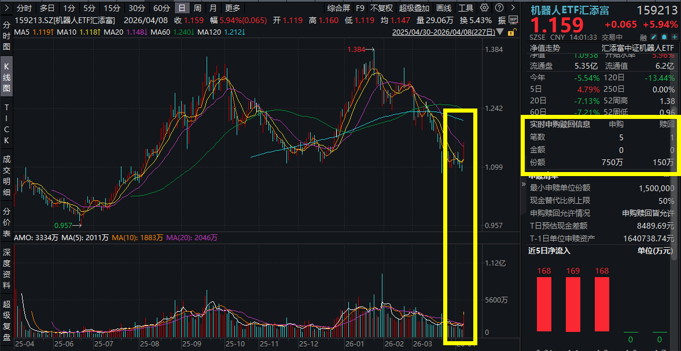Viewport: 681px width, 351px height.
Task: Click the WP monitor icon
Action: 513,20
